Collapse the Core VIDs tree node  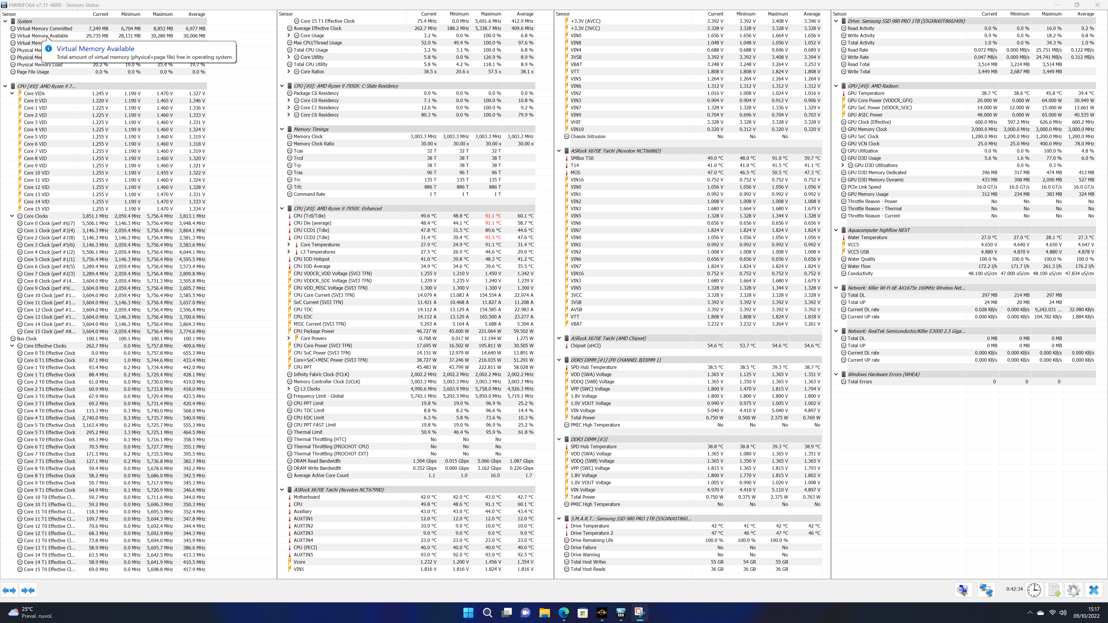[12, 93]
